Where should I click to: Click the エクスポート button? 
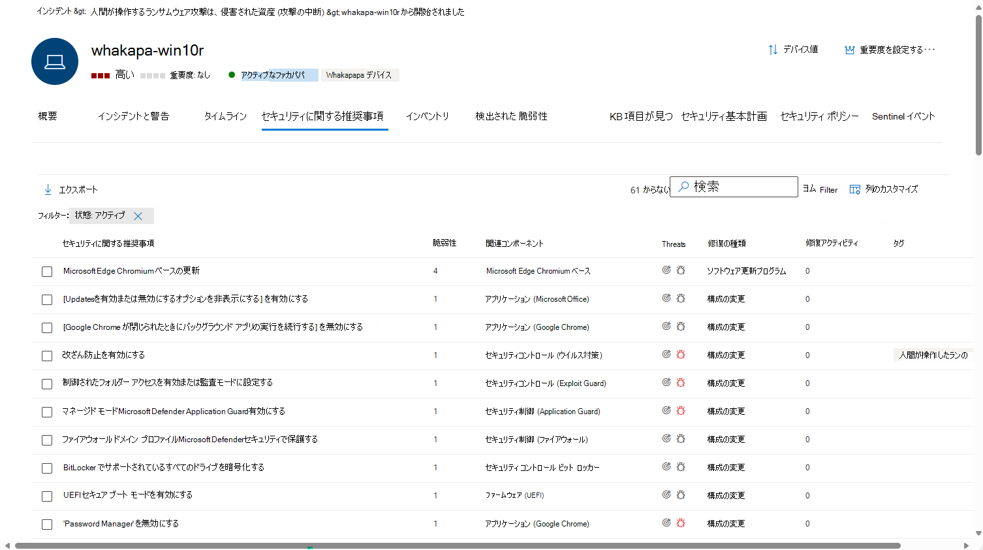pyautogui.click(x=70, y=189)
